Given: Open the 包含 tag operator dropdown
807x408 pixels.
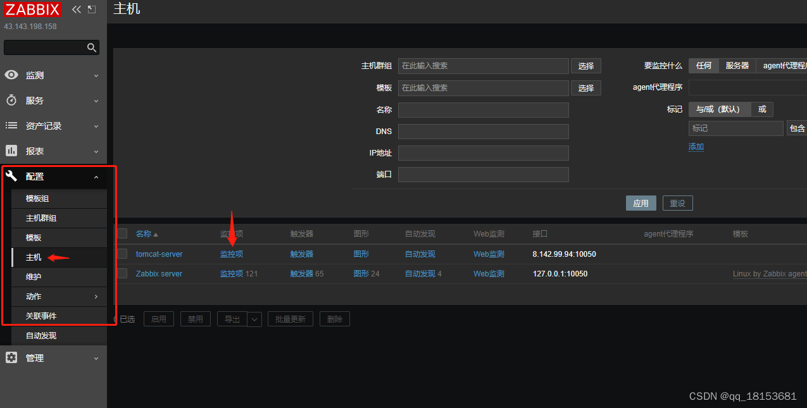Looking at the screenshot, I should [797, 128].
